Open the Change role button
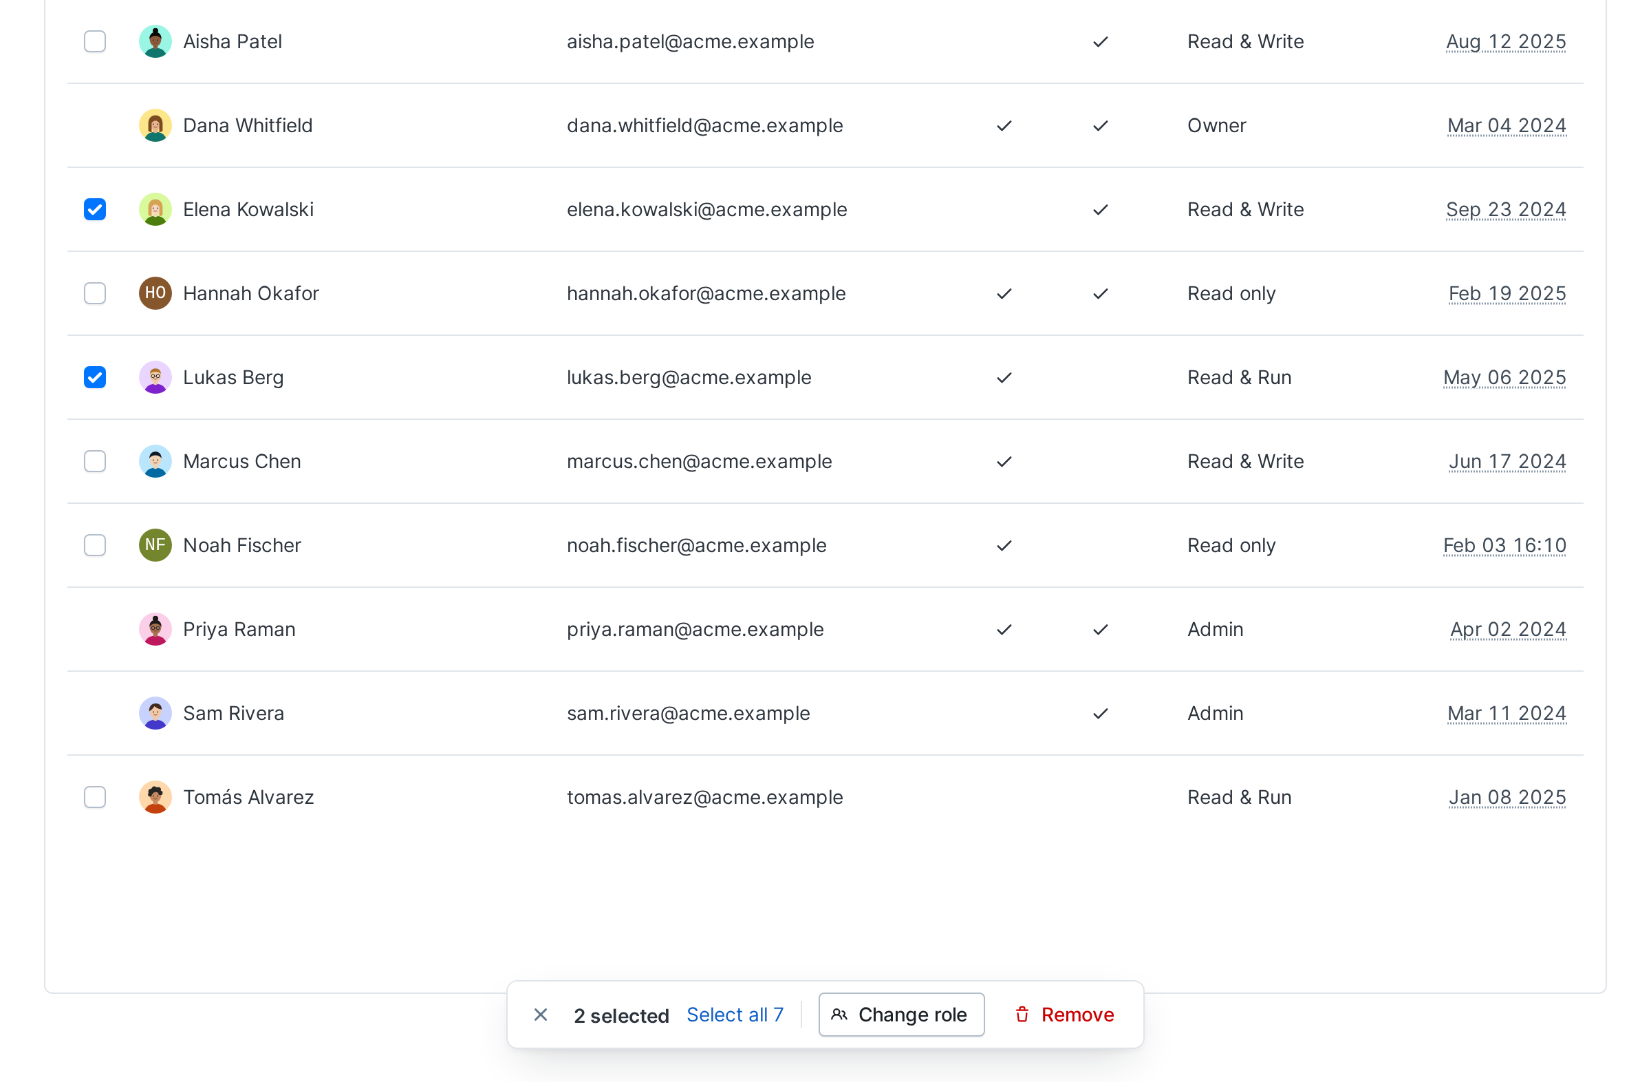Viewport: 1651px width, 1082px height. [x=902, y=1015]
